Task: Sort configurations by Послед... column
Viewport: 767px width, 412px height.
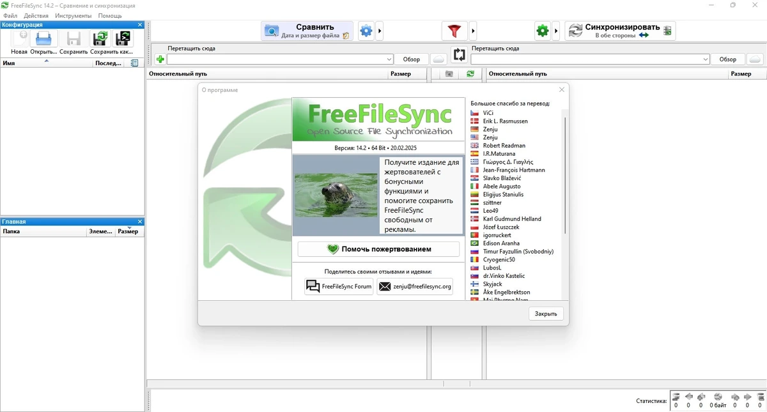Action: pyautogui.click(x=110, y=63)
